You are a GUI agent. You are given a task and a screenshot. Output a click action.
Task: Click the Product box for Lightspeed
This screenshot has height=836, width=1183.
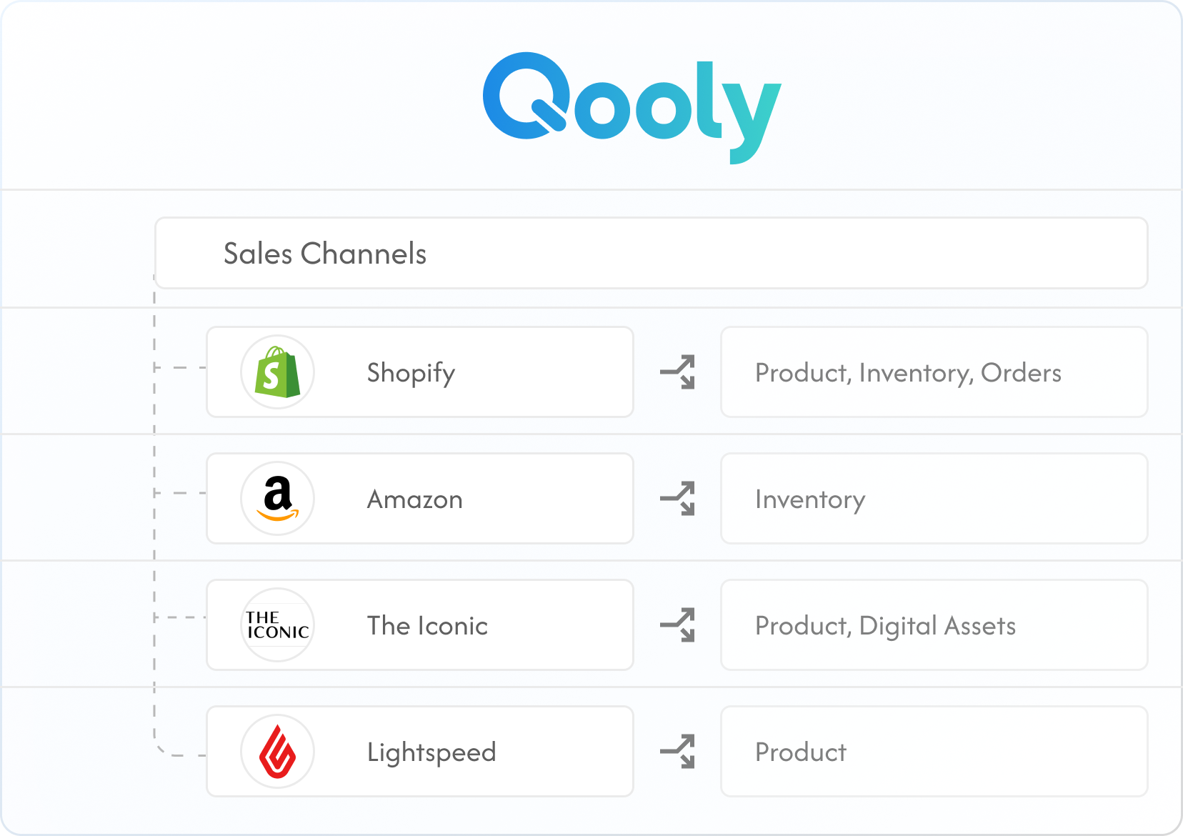pos(934,752)
